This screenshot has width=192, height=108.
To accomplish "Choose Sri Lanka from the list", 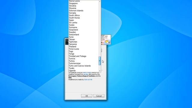I will (x=83, y=23).
